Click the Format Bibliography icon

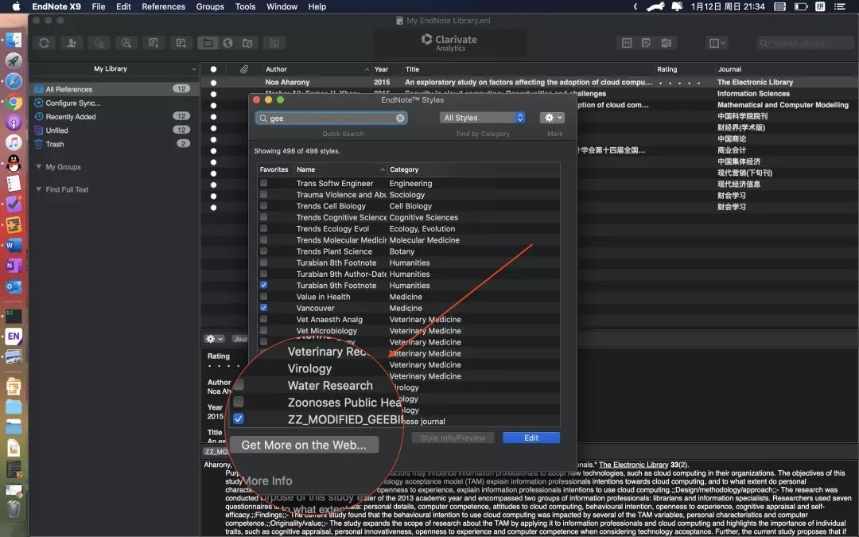click(647, 43)
